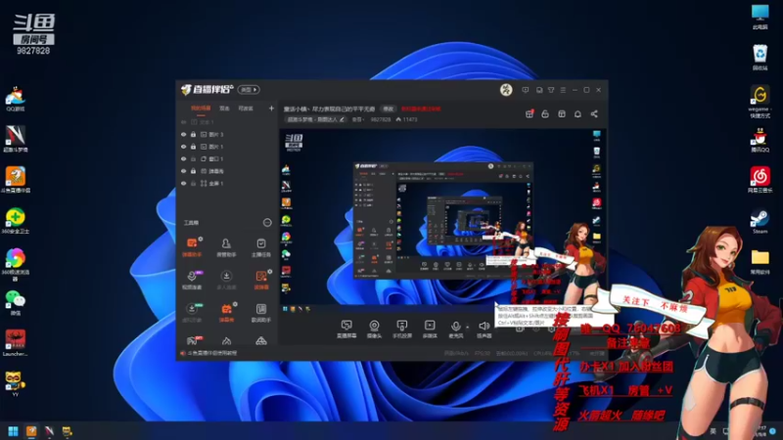
Task: Open the wegame desktop shortcut
Action: coord(760,102)
